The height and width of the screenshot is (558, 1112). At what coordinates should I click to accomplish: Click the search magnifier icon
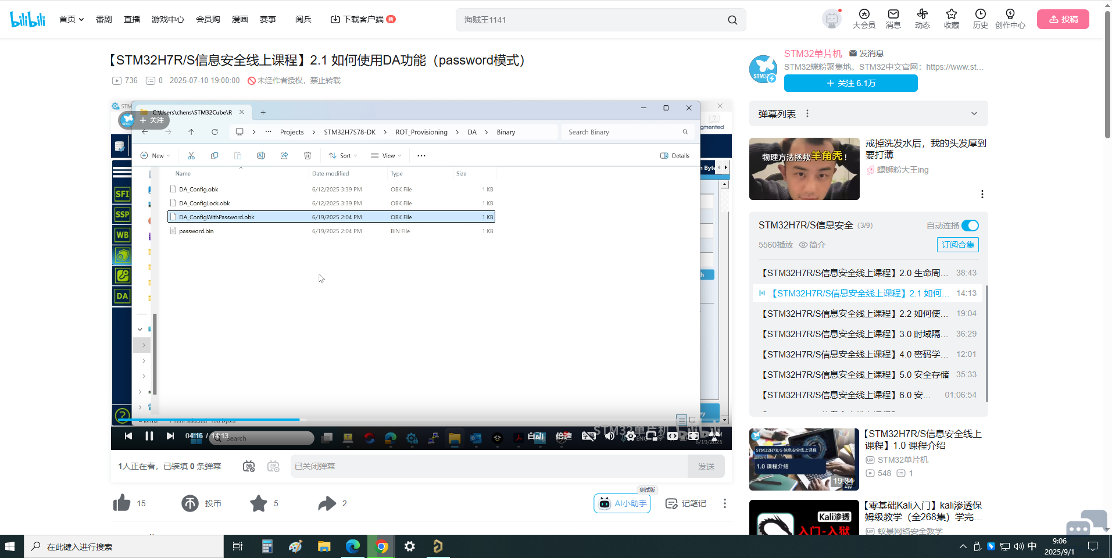tap(732, 20)
